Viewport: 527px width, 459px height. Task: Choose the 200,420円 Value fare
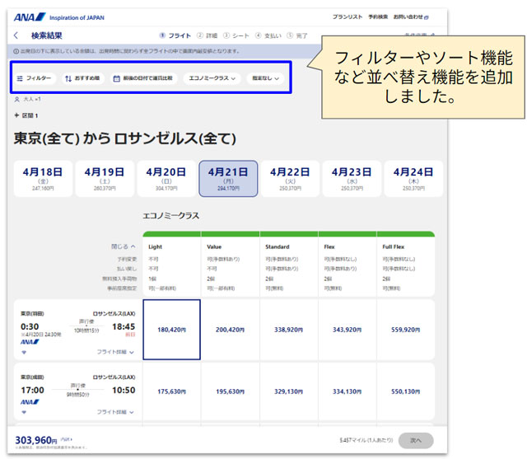pos(231,330)
